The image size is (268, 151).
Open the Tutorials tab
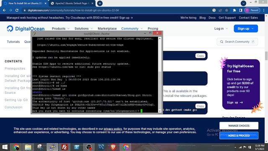point(13,42)
